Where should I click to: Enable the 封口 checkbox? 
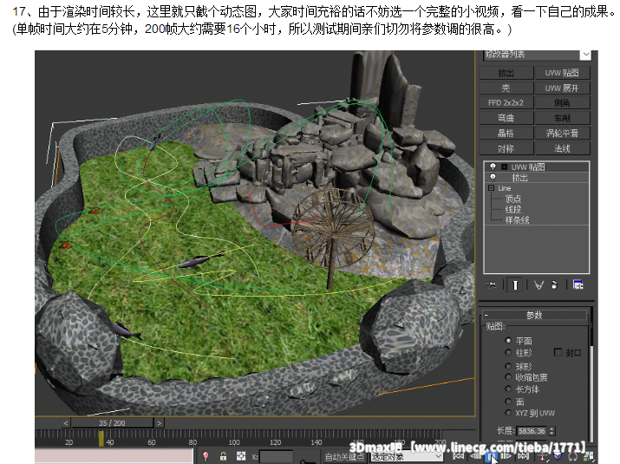coord(558,353)
